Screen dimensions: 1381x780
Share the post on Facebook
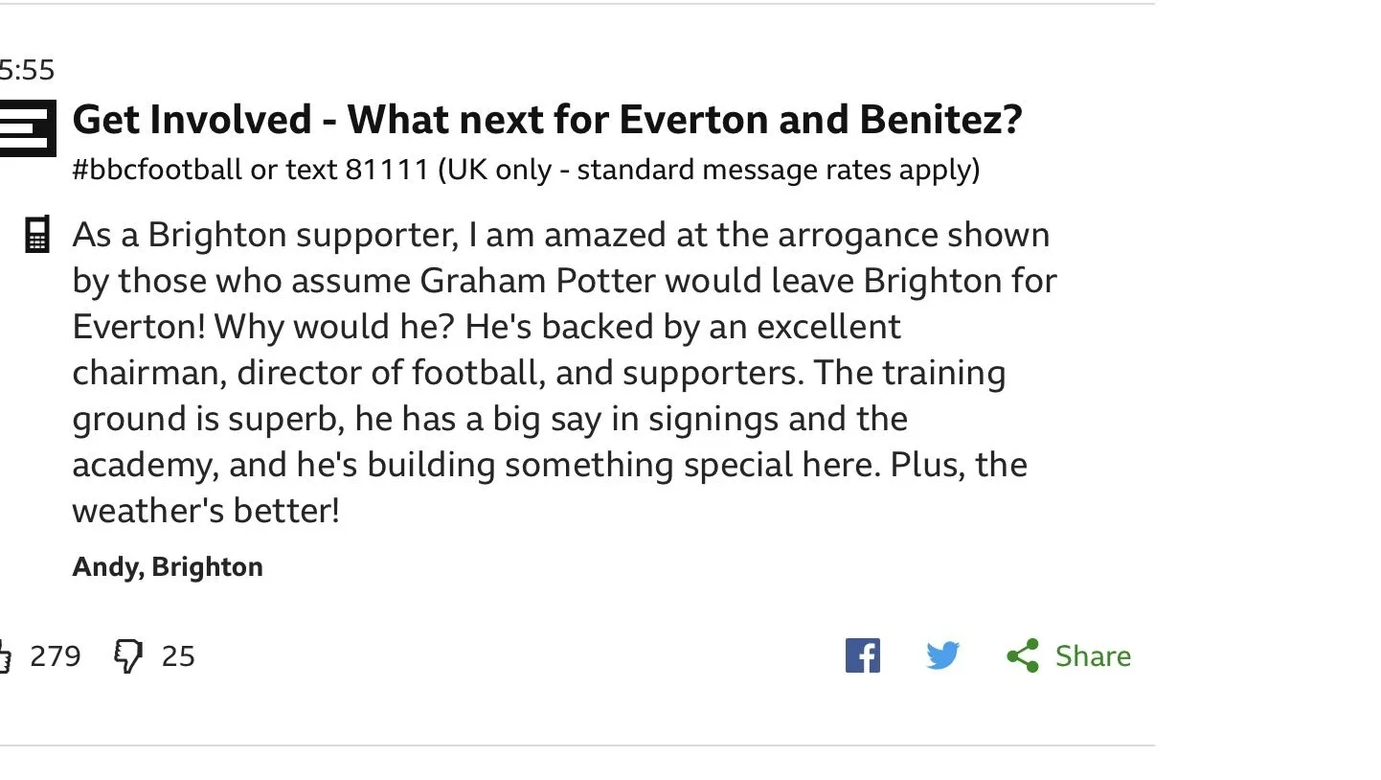[862, 656]
